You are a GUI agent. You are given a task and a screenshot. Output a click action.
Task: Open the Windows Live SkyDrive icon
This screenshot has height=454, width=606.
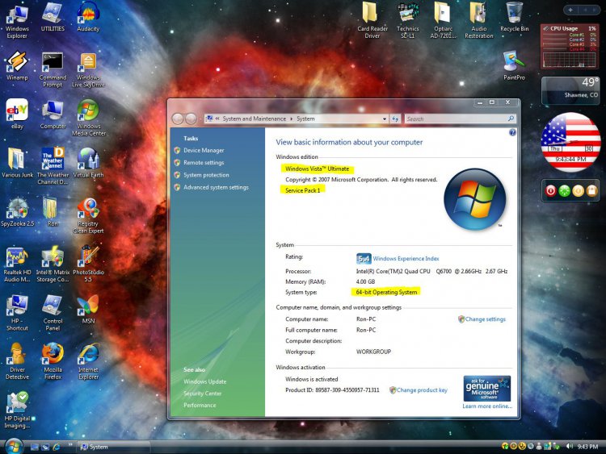tap(88, 70)
